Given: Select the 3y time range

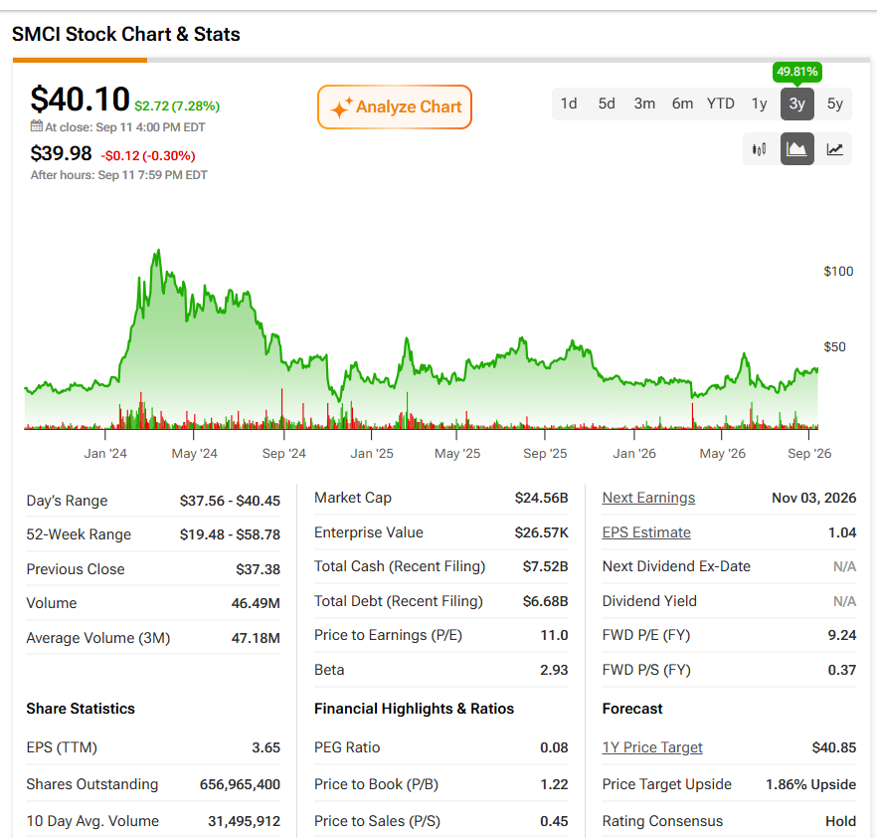Looking at the screenshot, I should (x=797, y=104).
